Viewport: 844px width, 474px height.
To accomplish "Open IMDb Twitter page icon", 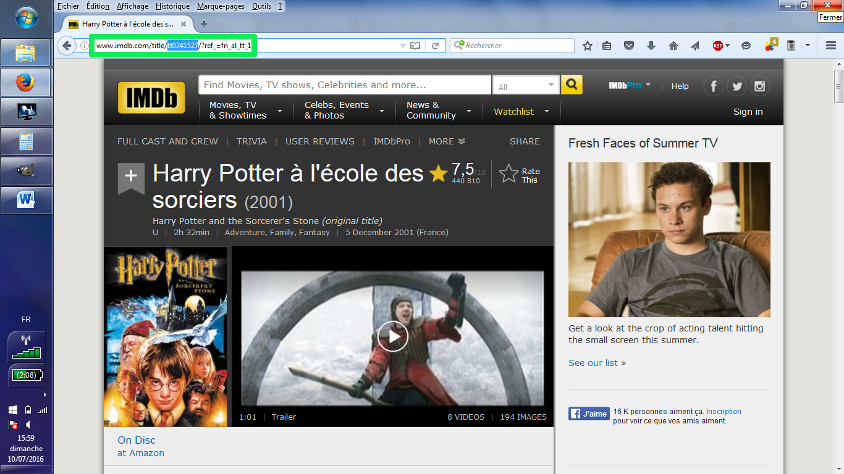I will [736, 86].
